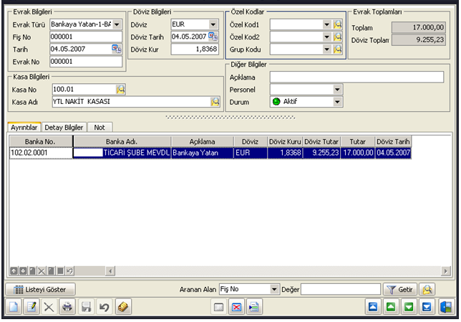
Task: Open the Aranan Alan dropdown
Action: [x=274, y=289]
